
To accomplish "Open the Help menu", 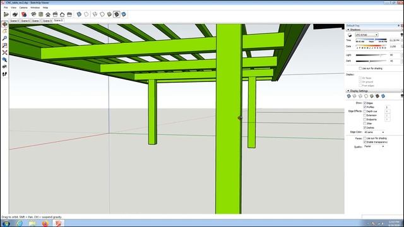I will (45, 8).
